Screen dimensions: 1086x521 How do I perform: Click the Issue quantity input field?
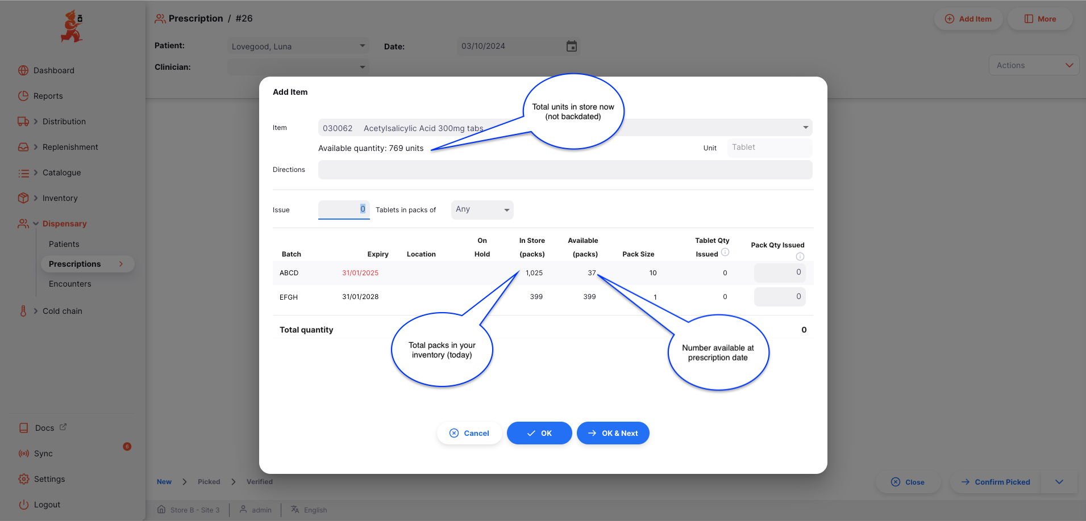click(x=344, y=209)
